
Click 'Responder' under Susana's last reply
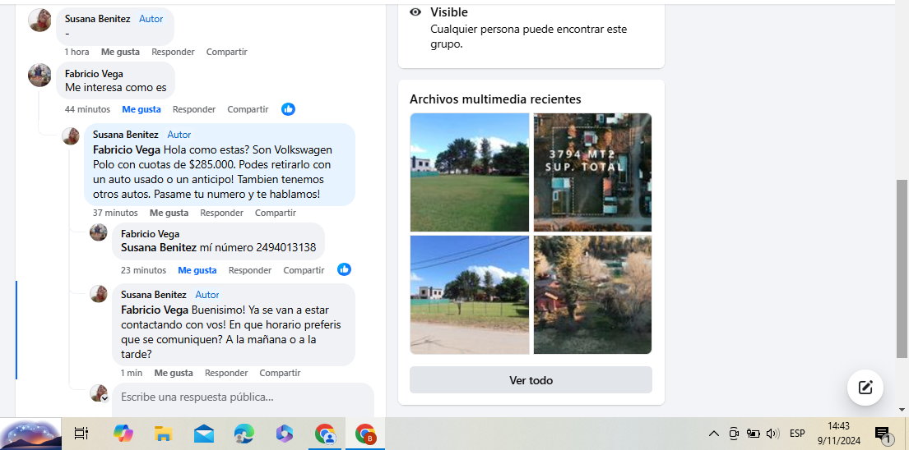click(x=226, y=373)
